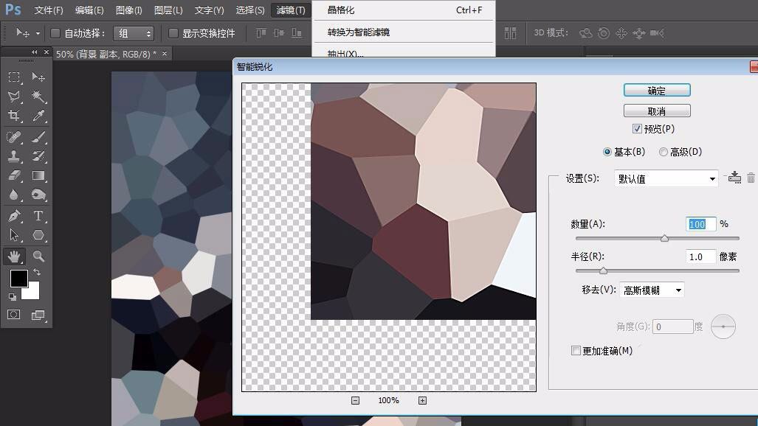
Task: Enable the 更加准确(M) checkbox
Action: click(x=576, y=351)
